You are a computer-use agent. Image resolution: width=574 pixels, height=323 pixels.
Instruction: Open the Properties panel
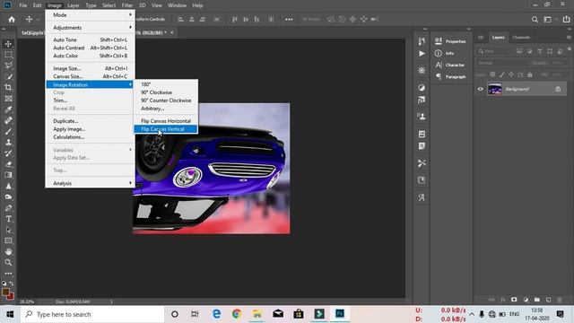[450, 41]
